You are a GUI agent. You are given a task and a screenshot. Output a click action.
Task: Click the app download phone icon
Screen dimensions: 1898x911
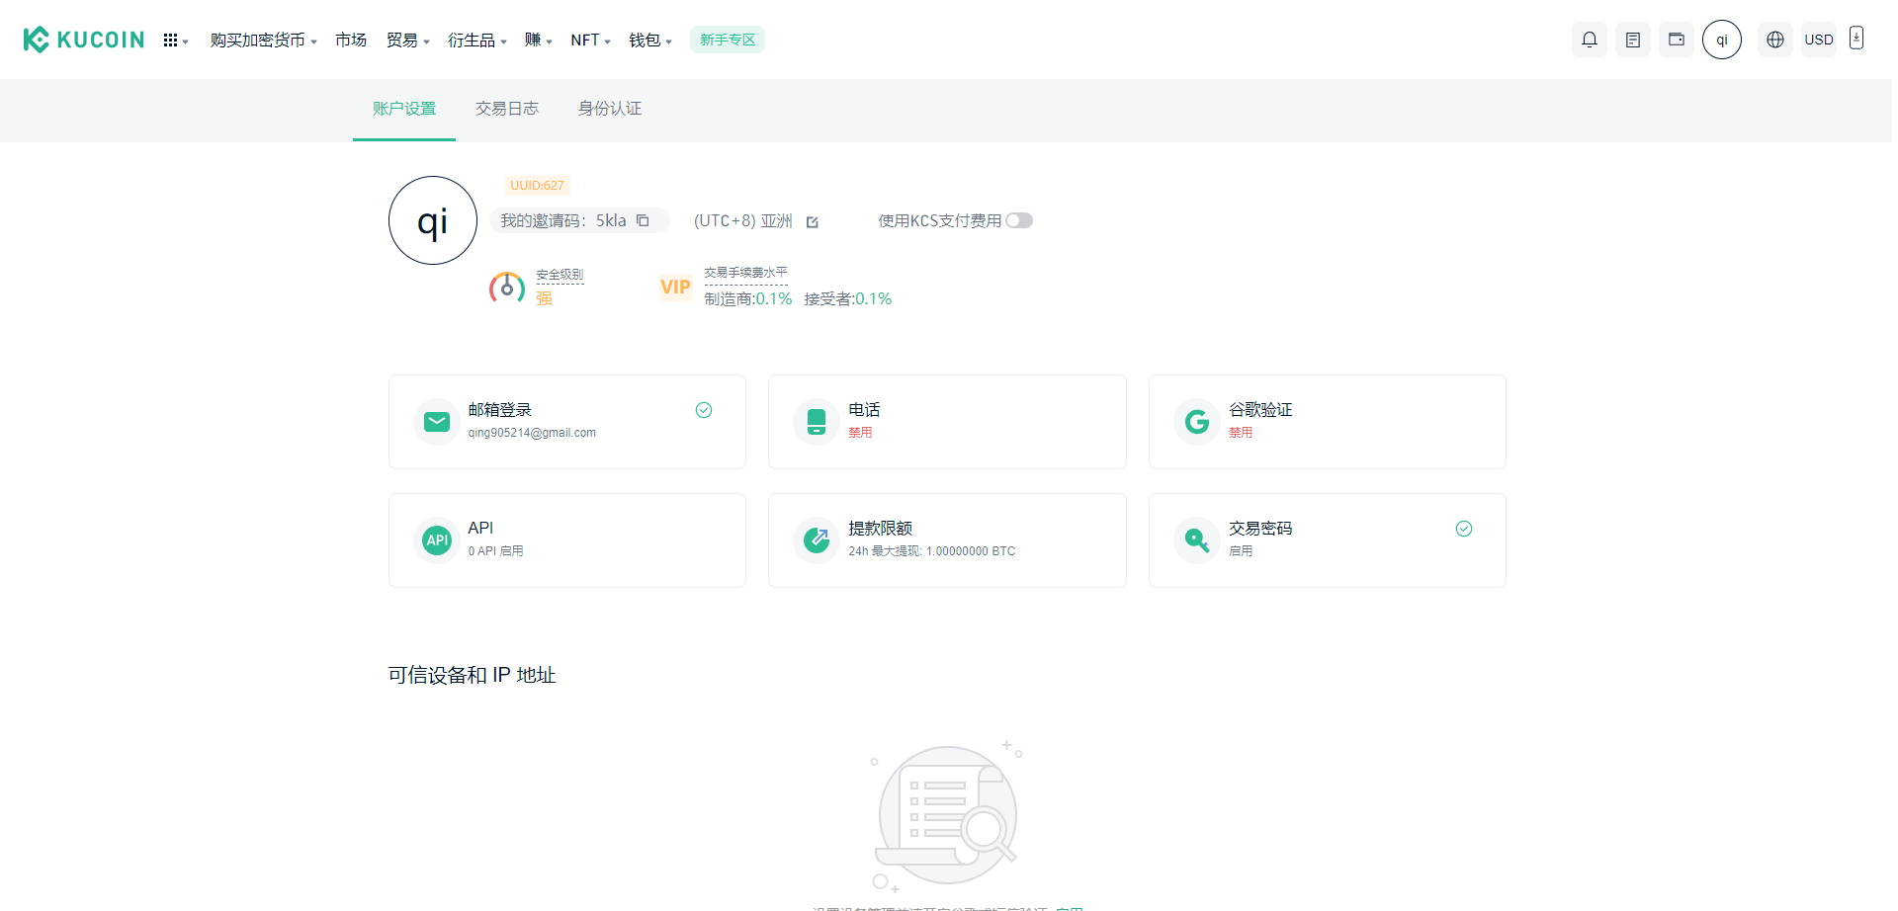coord(1855,39)
